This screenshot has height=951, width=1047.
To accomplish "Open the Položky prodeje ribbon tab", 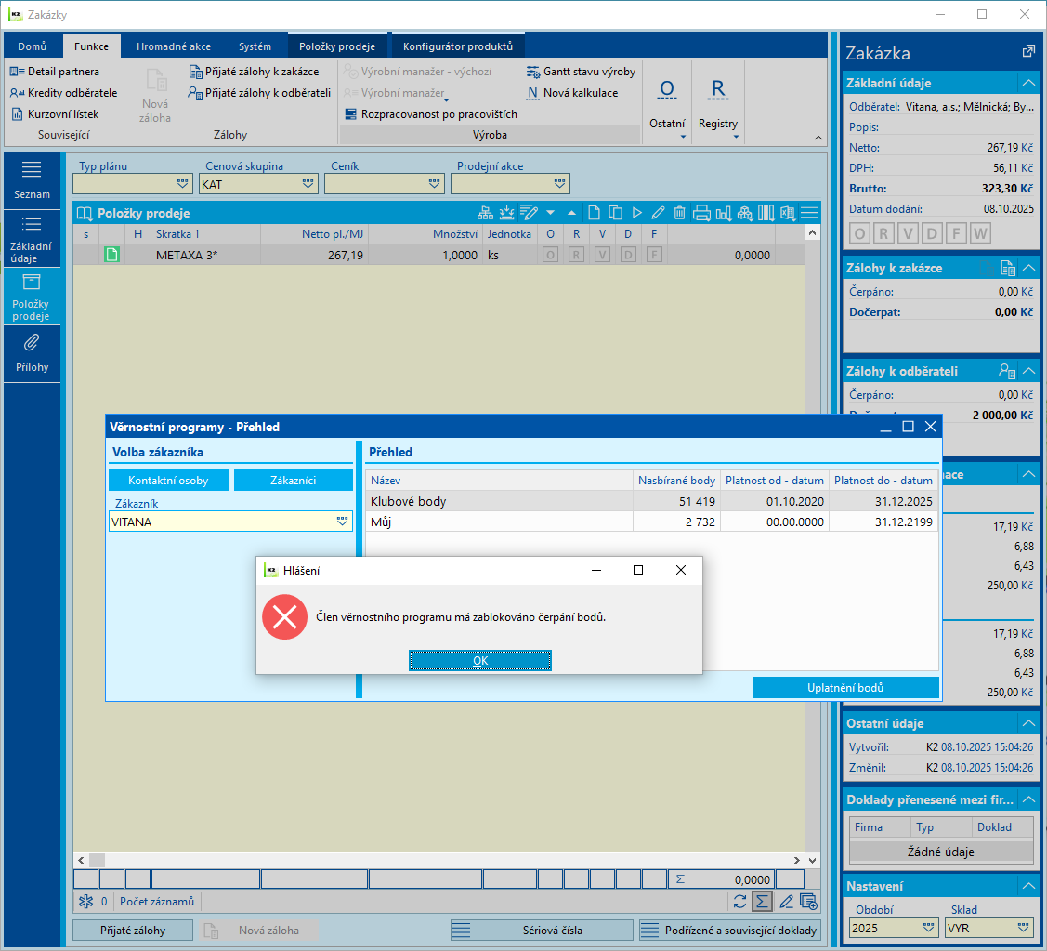I will (337, 46).
